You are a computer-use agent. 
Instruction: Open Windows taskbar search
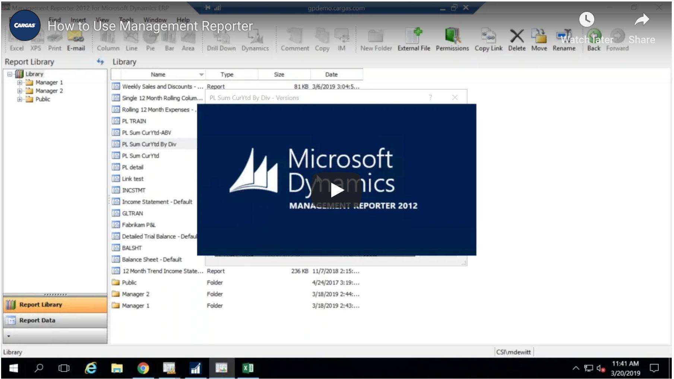[x=39, y=368]
